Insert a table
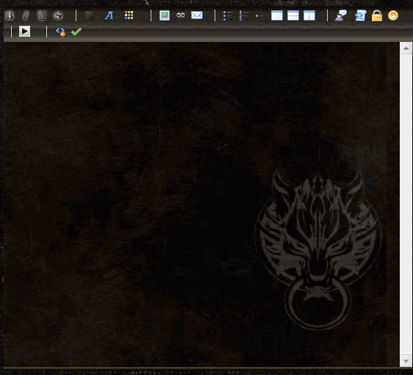Viewport: 413px width, 375px height. [277, 15]
